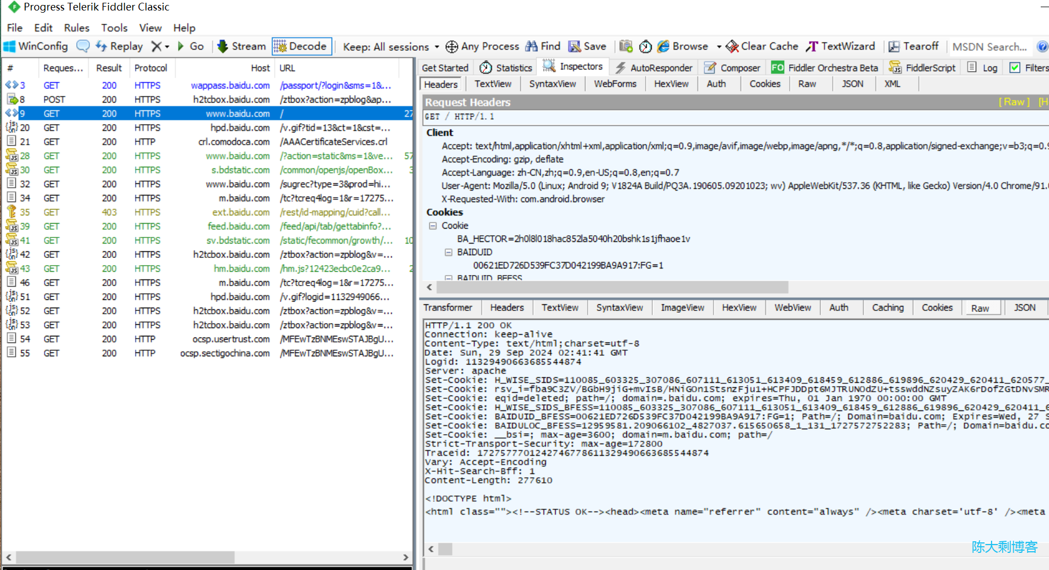This screenshot has width=1049, height=570.
Task: Switch to the Get Started tab
Action: (x=445, y=68)
